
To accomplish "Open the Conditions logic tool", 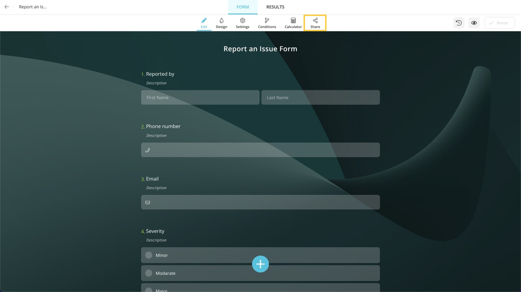I will pyautogui.click(x=267, y=23).
